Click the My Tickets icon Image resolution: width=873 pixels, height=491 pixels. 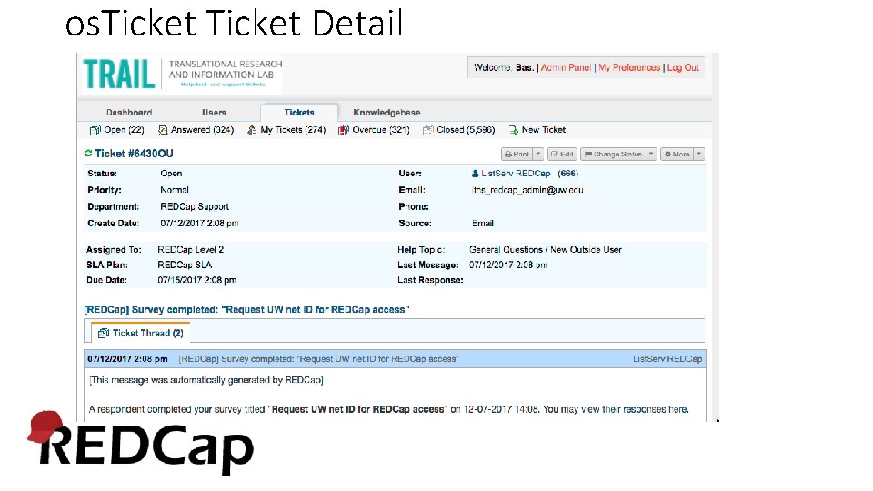252,130
